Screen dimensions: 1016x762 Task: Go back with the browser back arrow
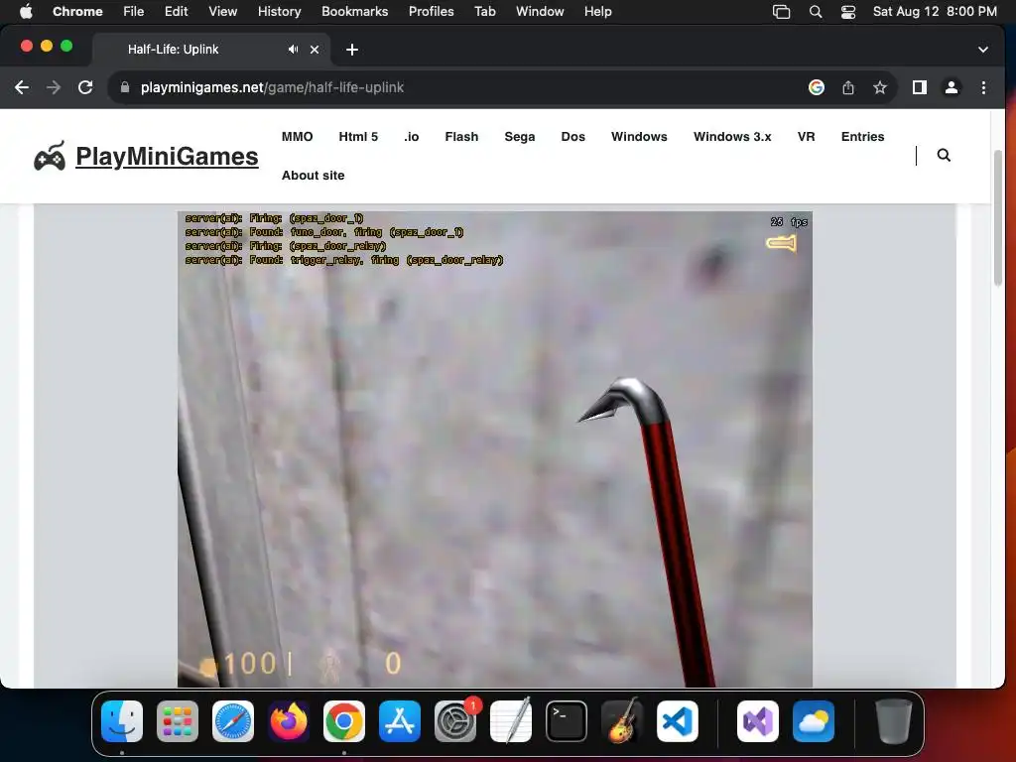point(22,87)
